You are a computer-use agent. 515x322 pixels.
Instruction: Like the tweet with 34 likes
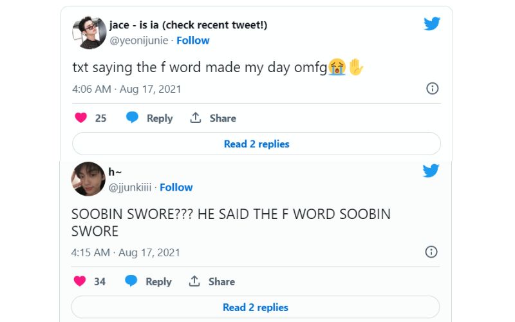click(80, 281)
